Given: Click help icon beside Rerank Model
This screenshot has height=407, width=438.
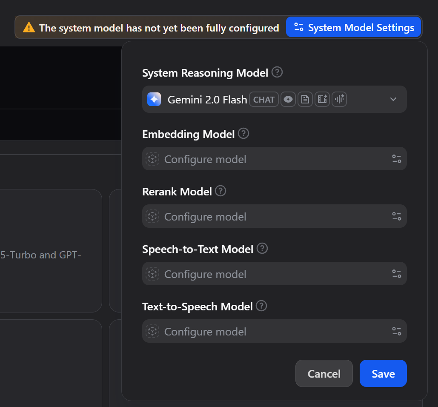Looking at the screenshot, I should pos(220,191).
